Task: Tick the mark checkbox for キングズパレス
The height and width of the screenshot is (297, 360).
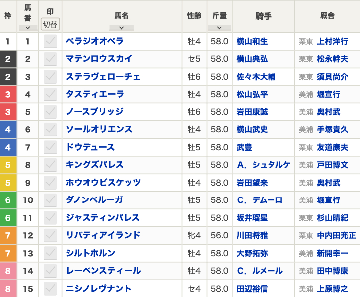Action: tap(50, 165)
